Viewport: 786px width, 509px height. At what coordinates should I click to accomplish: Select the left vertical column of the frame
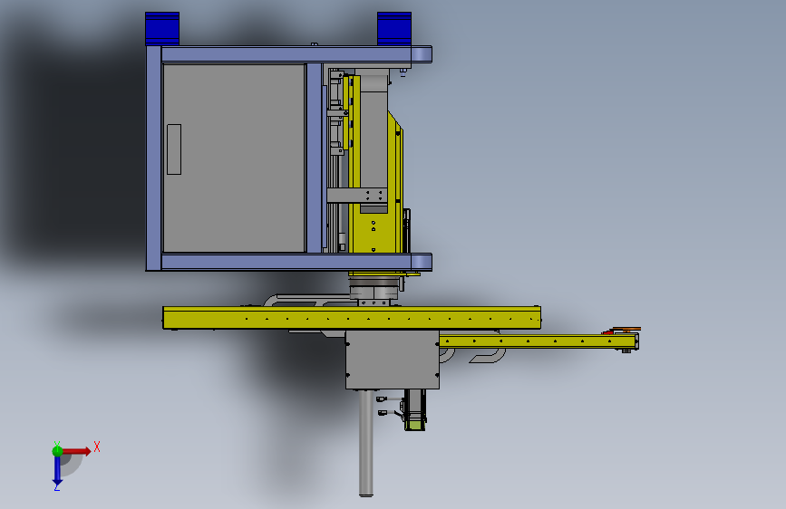(x=153, y=158)
